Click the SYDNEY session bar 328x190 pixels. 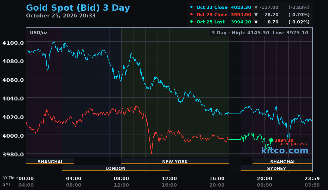click(x=276, y=168)
